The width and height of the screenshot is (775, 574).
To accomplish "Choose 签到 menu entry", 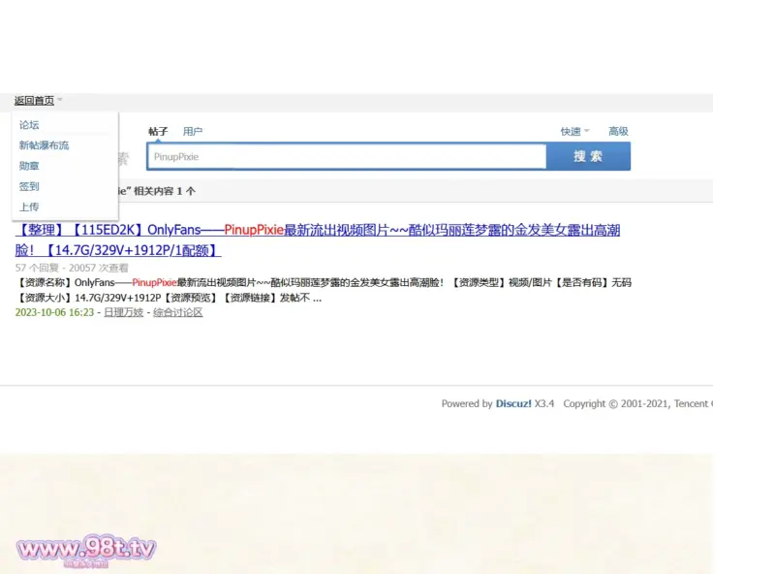I will [29, 186].
